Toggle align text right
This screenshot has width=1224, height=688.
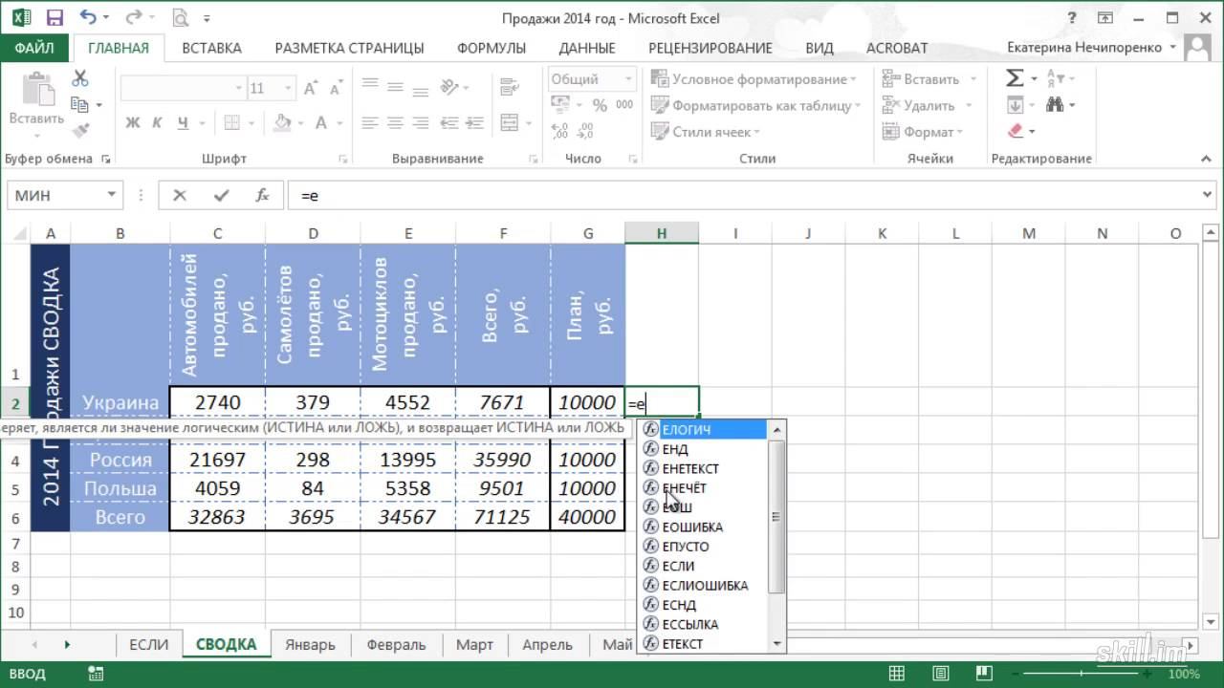coord(421,122)
